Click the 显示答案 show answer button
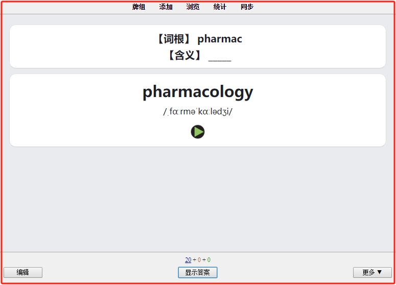Screen dimensions: 396x285 (198, 272)
